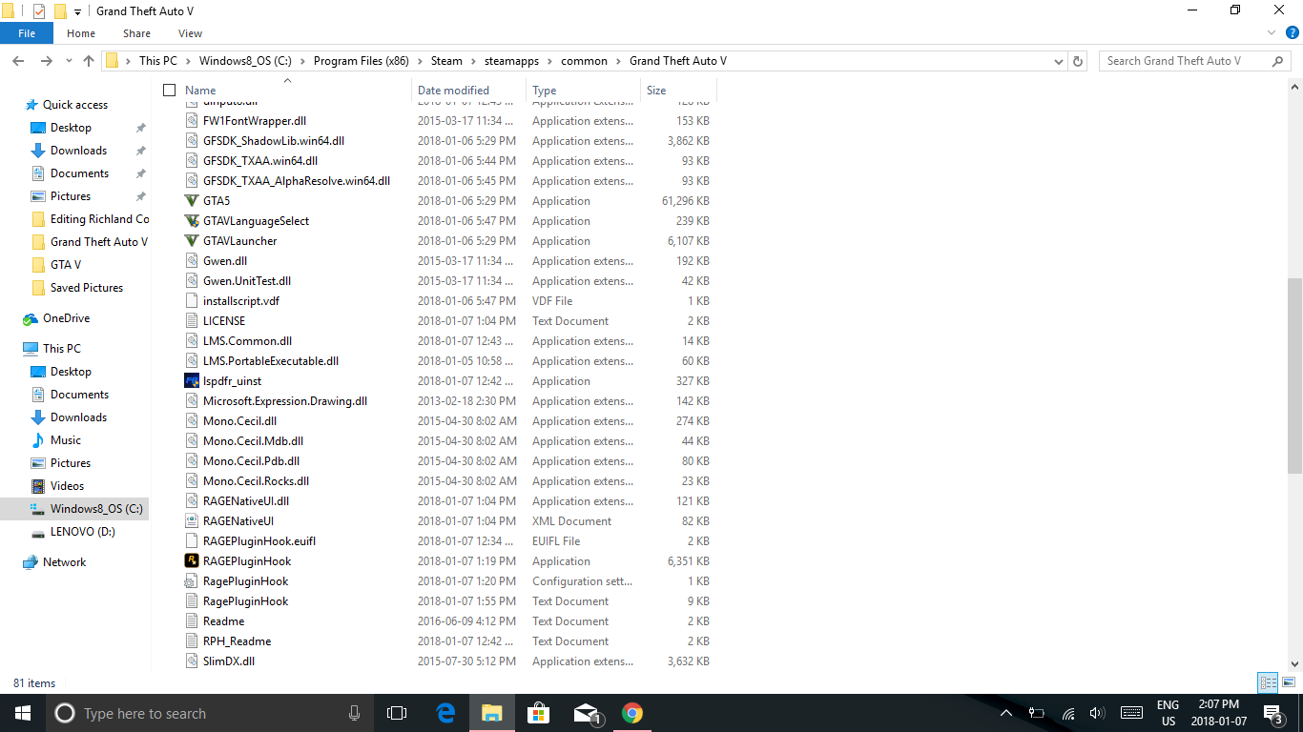Open Help with the question mark icon
The width and height of the screenshot is (1303, 732).
tap(1292, 33)
